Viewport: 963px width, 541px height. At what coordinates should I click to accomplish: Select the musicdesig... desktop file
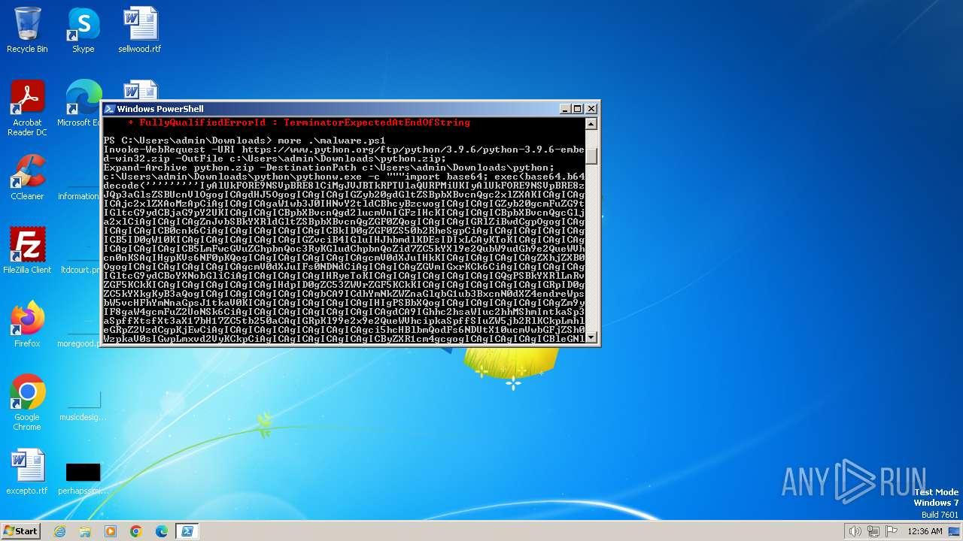(83, 407)
